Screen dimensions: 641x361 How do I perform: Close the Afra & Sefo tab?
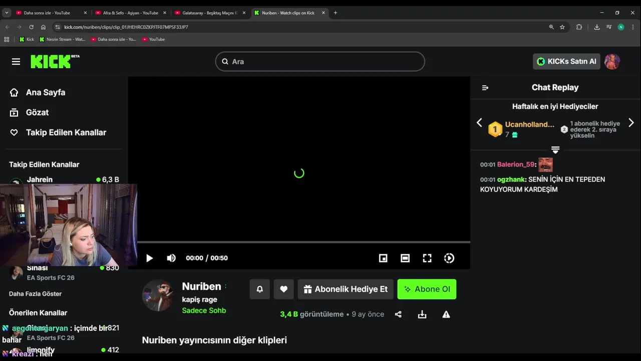tap(164, 13)
